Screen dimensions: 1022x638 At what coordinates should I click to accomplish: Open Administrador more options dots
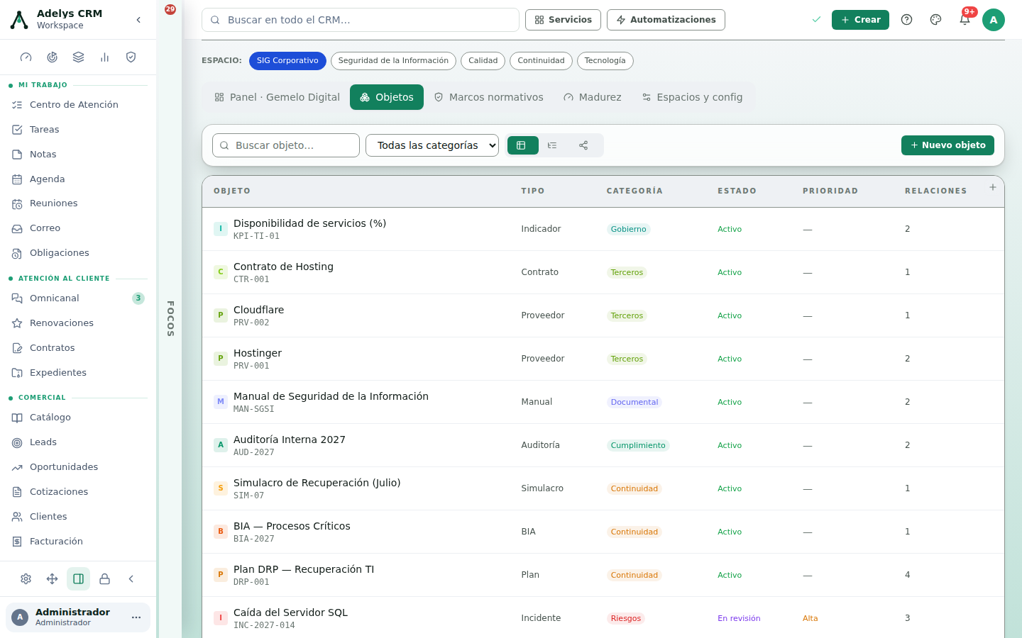136,617
